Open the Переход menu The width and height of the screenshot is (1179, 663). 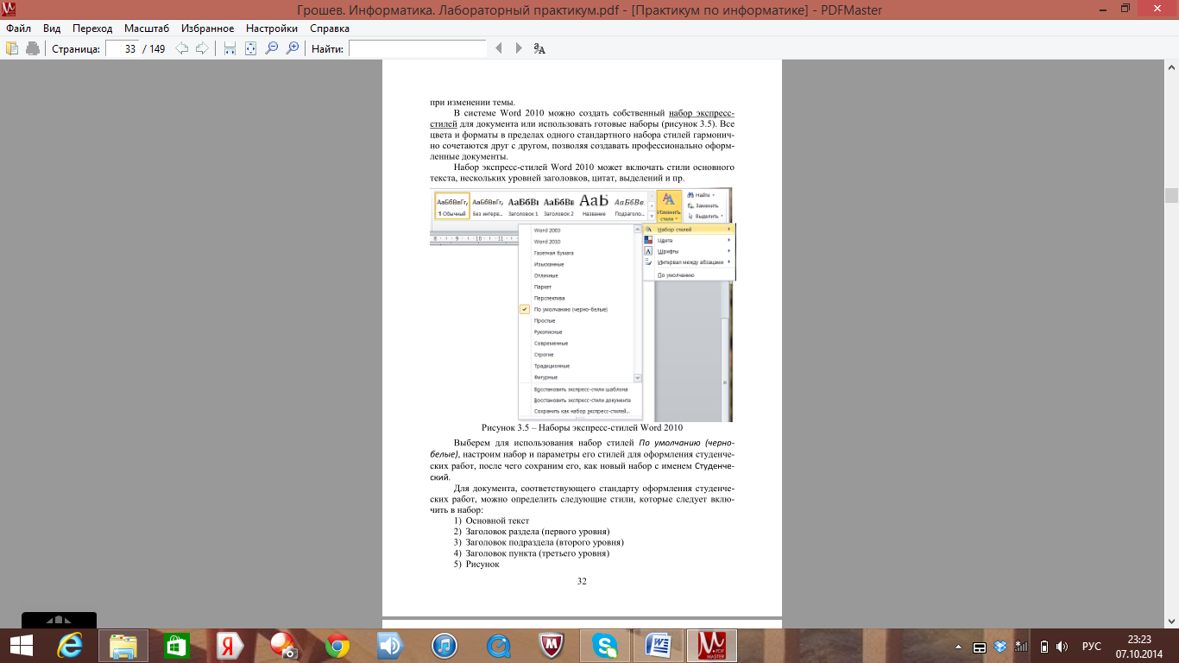click(x=92, y=28)
